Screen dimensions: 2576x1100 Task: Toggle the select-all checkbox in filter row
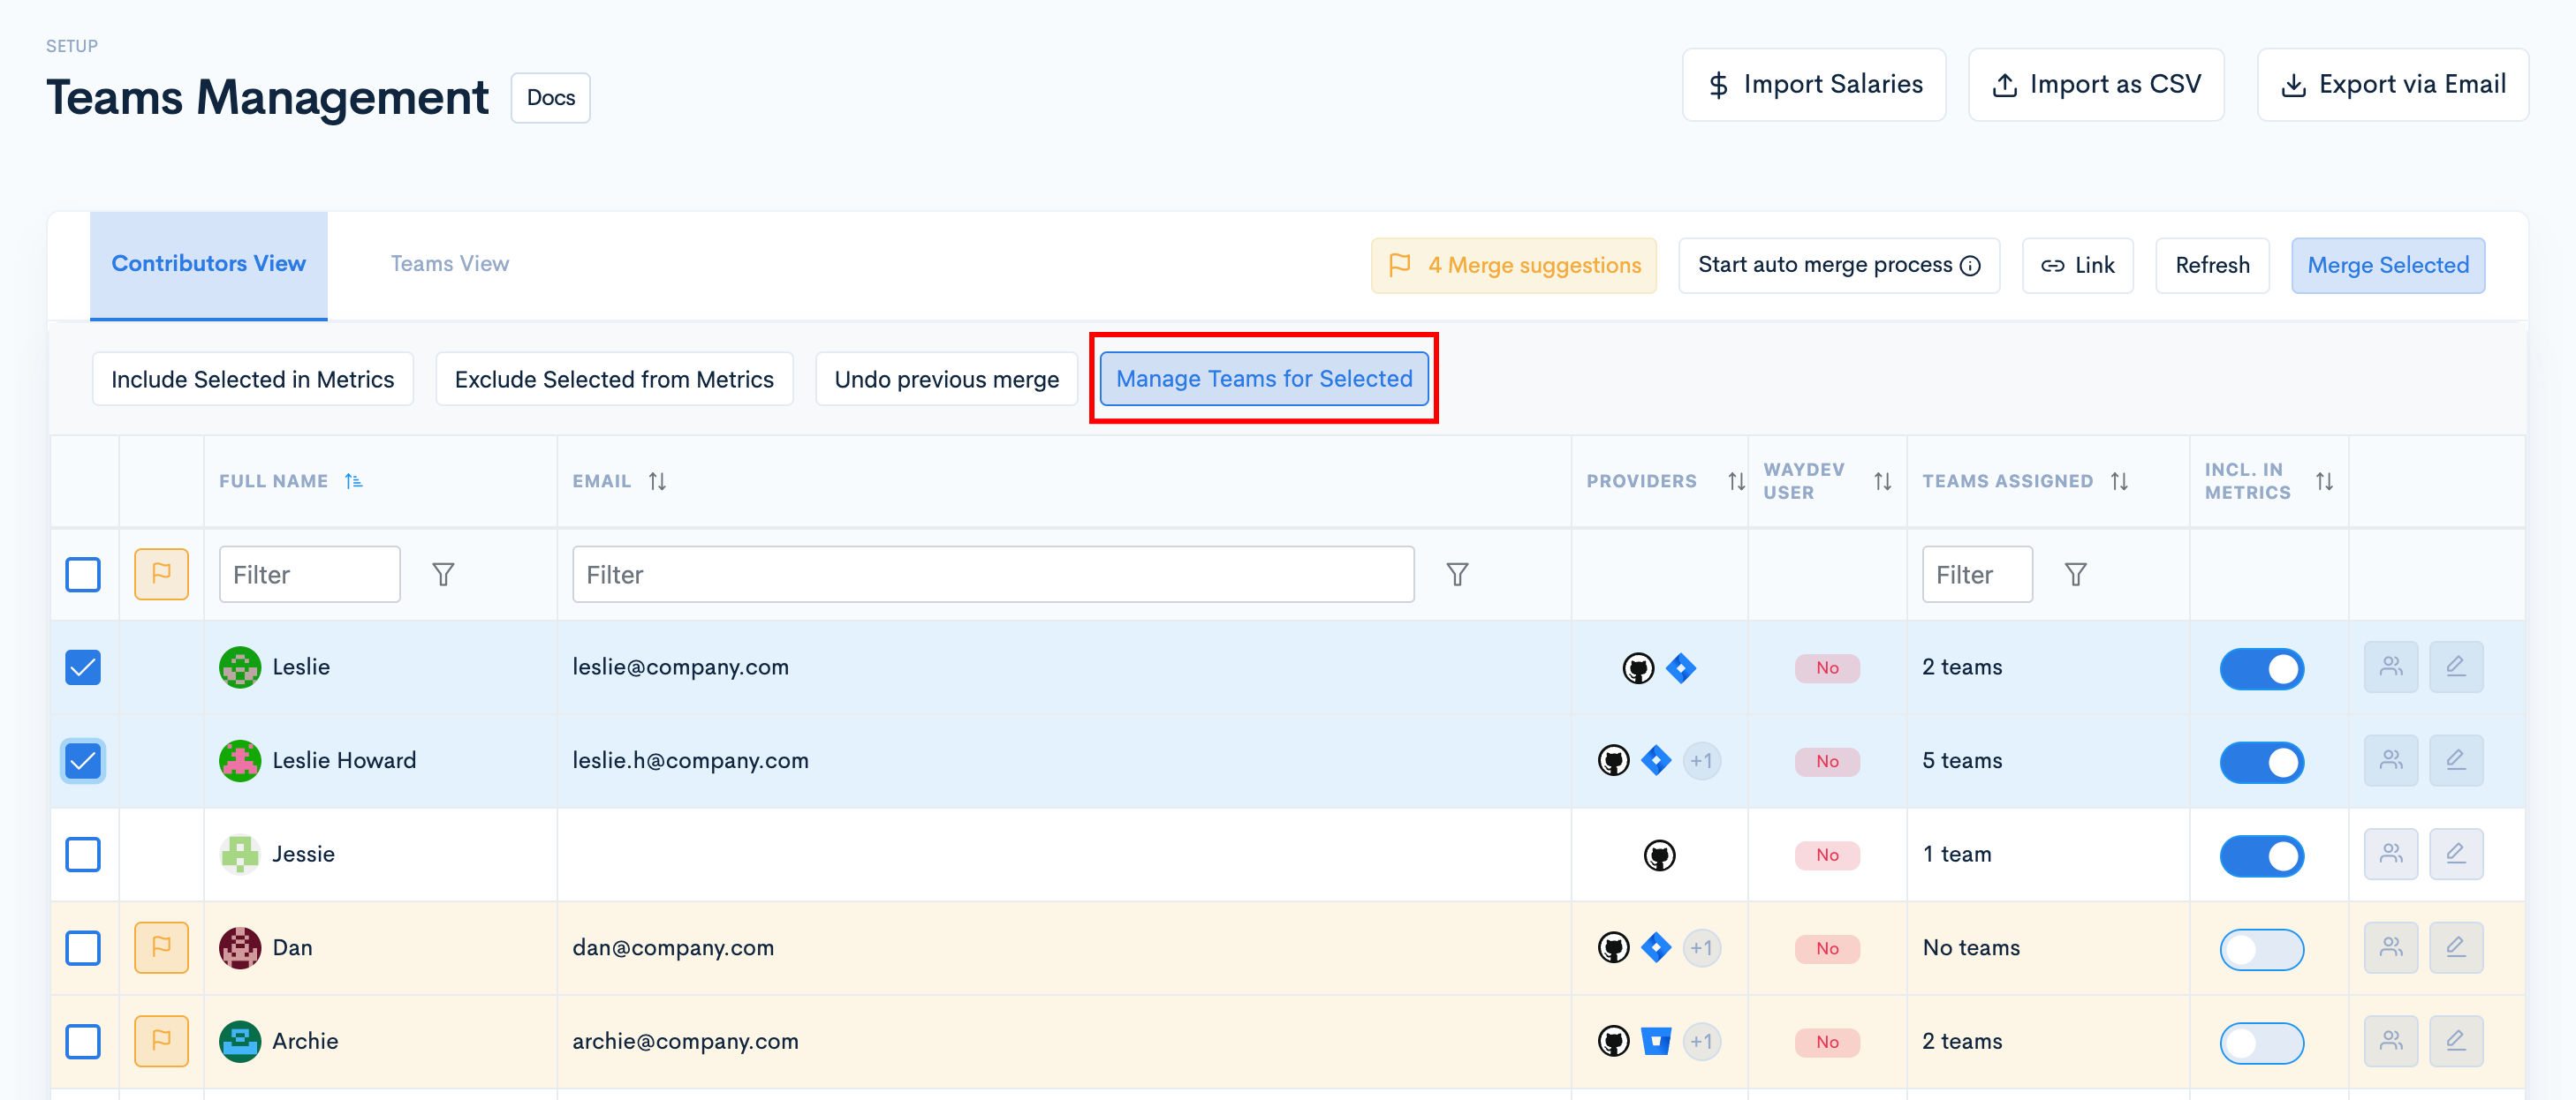coord(83,575)
